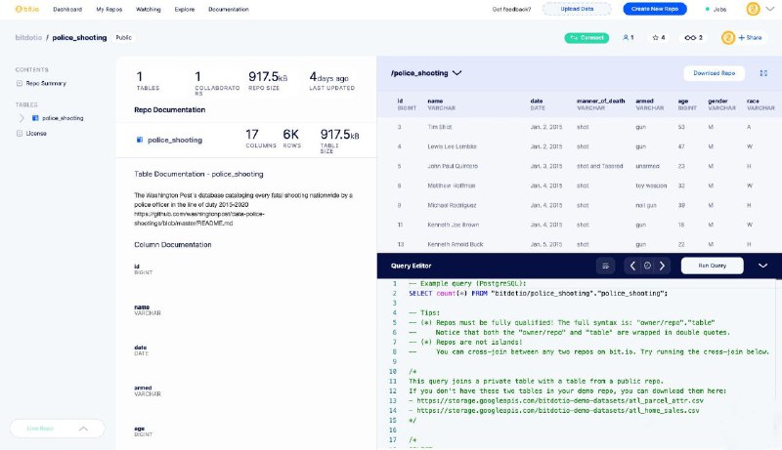Click the License document icon
The height and width of the screenshot is (450, 782).
click(20, 134)
